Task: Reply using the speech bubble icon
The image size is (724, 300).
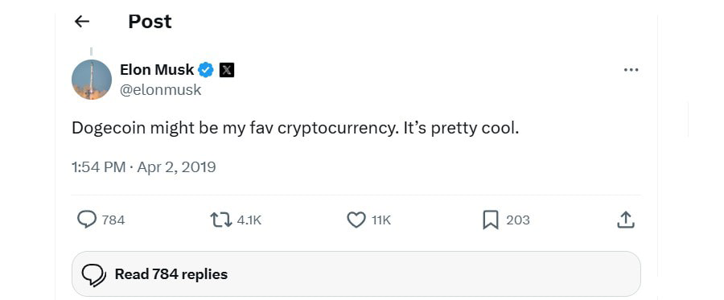Action: coord(87,220)
